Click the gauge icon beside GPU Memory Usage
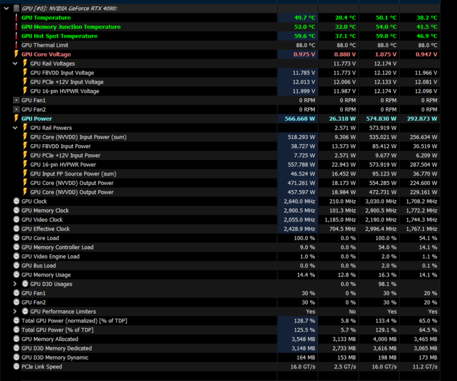 (x=16, y=274)
